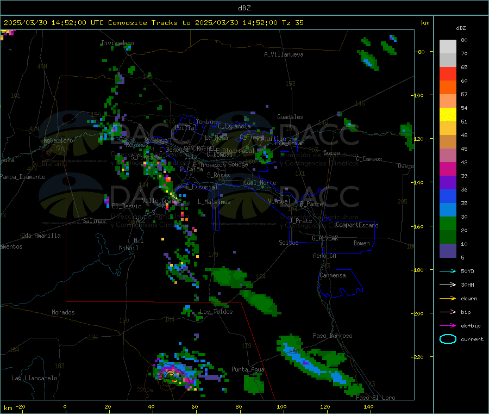Click the 'Salinas' place label

point(94,221)
